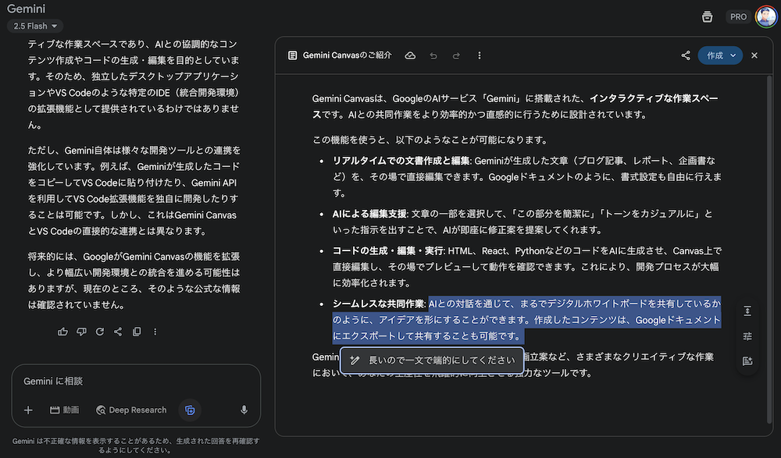Click the 'Gemini に相談' prompt input
This screenshot has height=458, width=781.
coord(136,382)
